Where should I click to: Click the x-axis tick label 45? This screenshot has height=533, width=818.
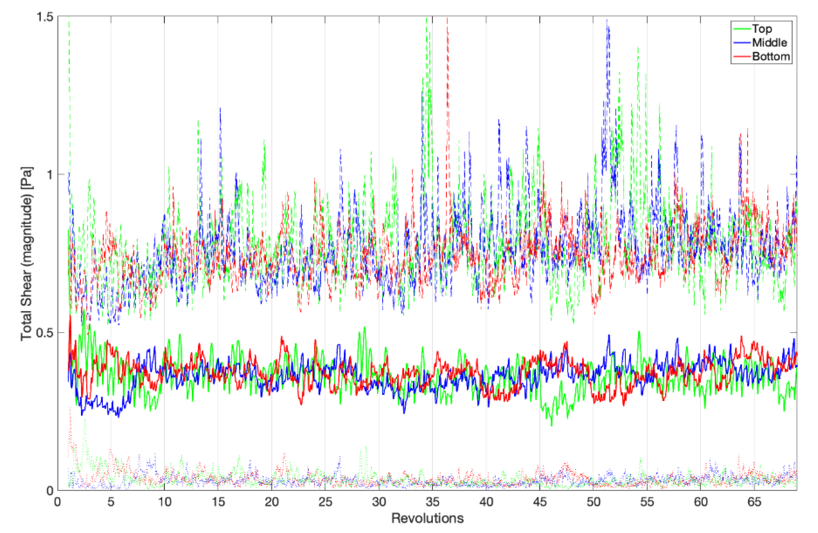coord(540,502)
